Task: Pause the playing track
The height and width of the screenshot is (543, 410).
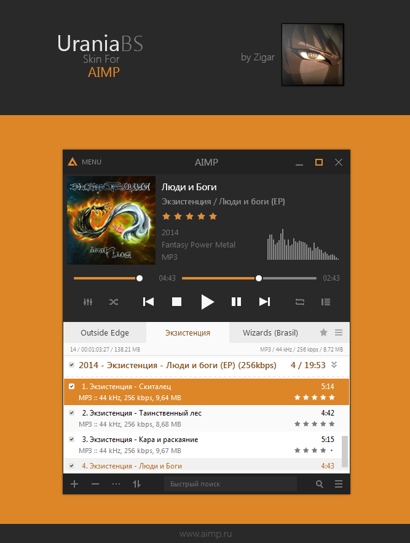Action: [x=236, y=302]
